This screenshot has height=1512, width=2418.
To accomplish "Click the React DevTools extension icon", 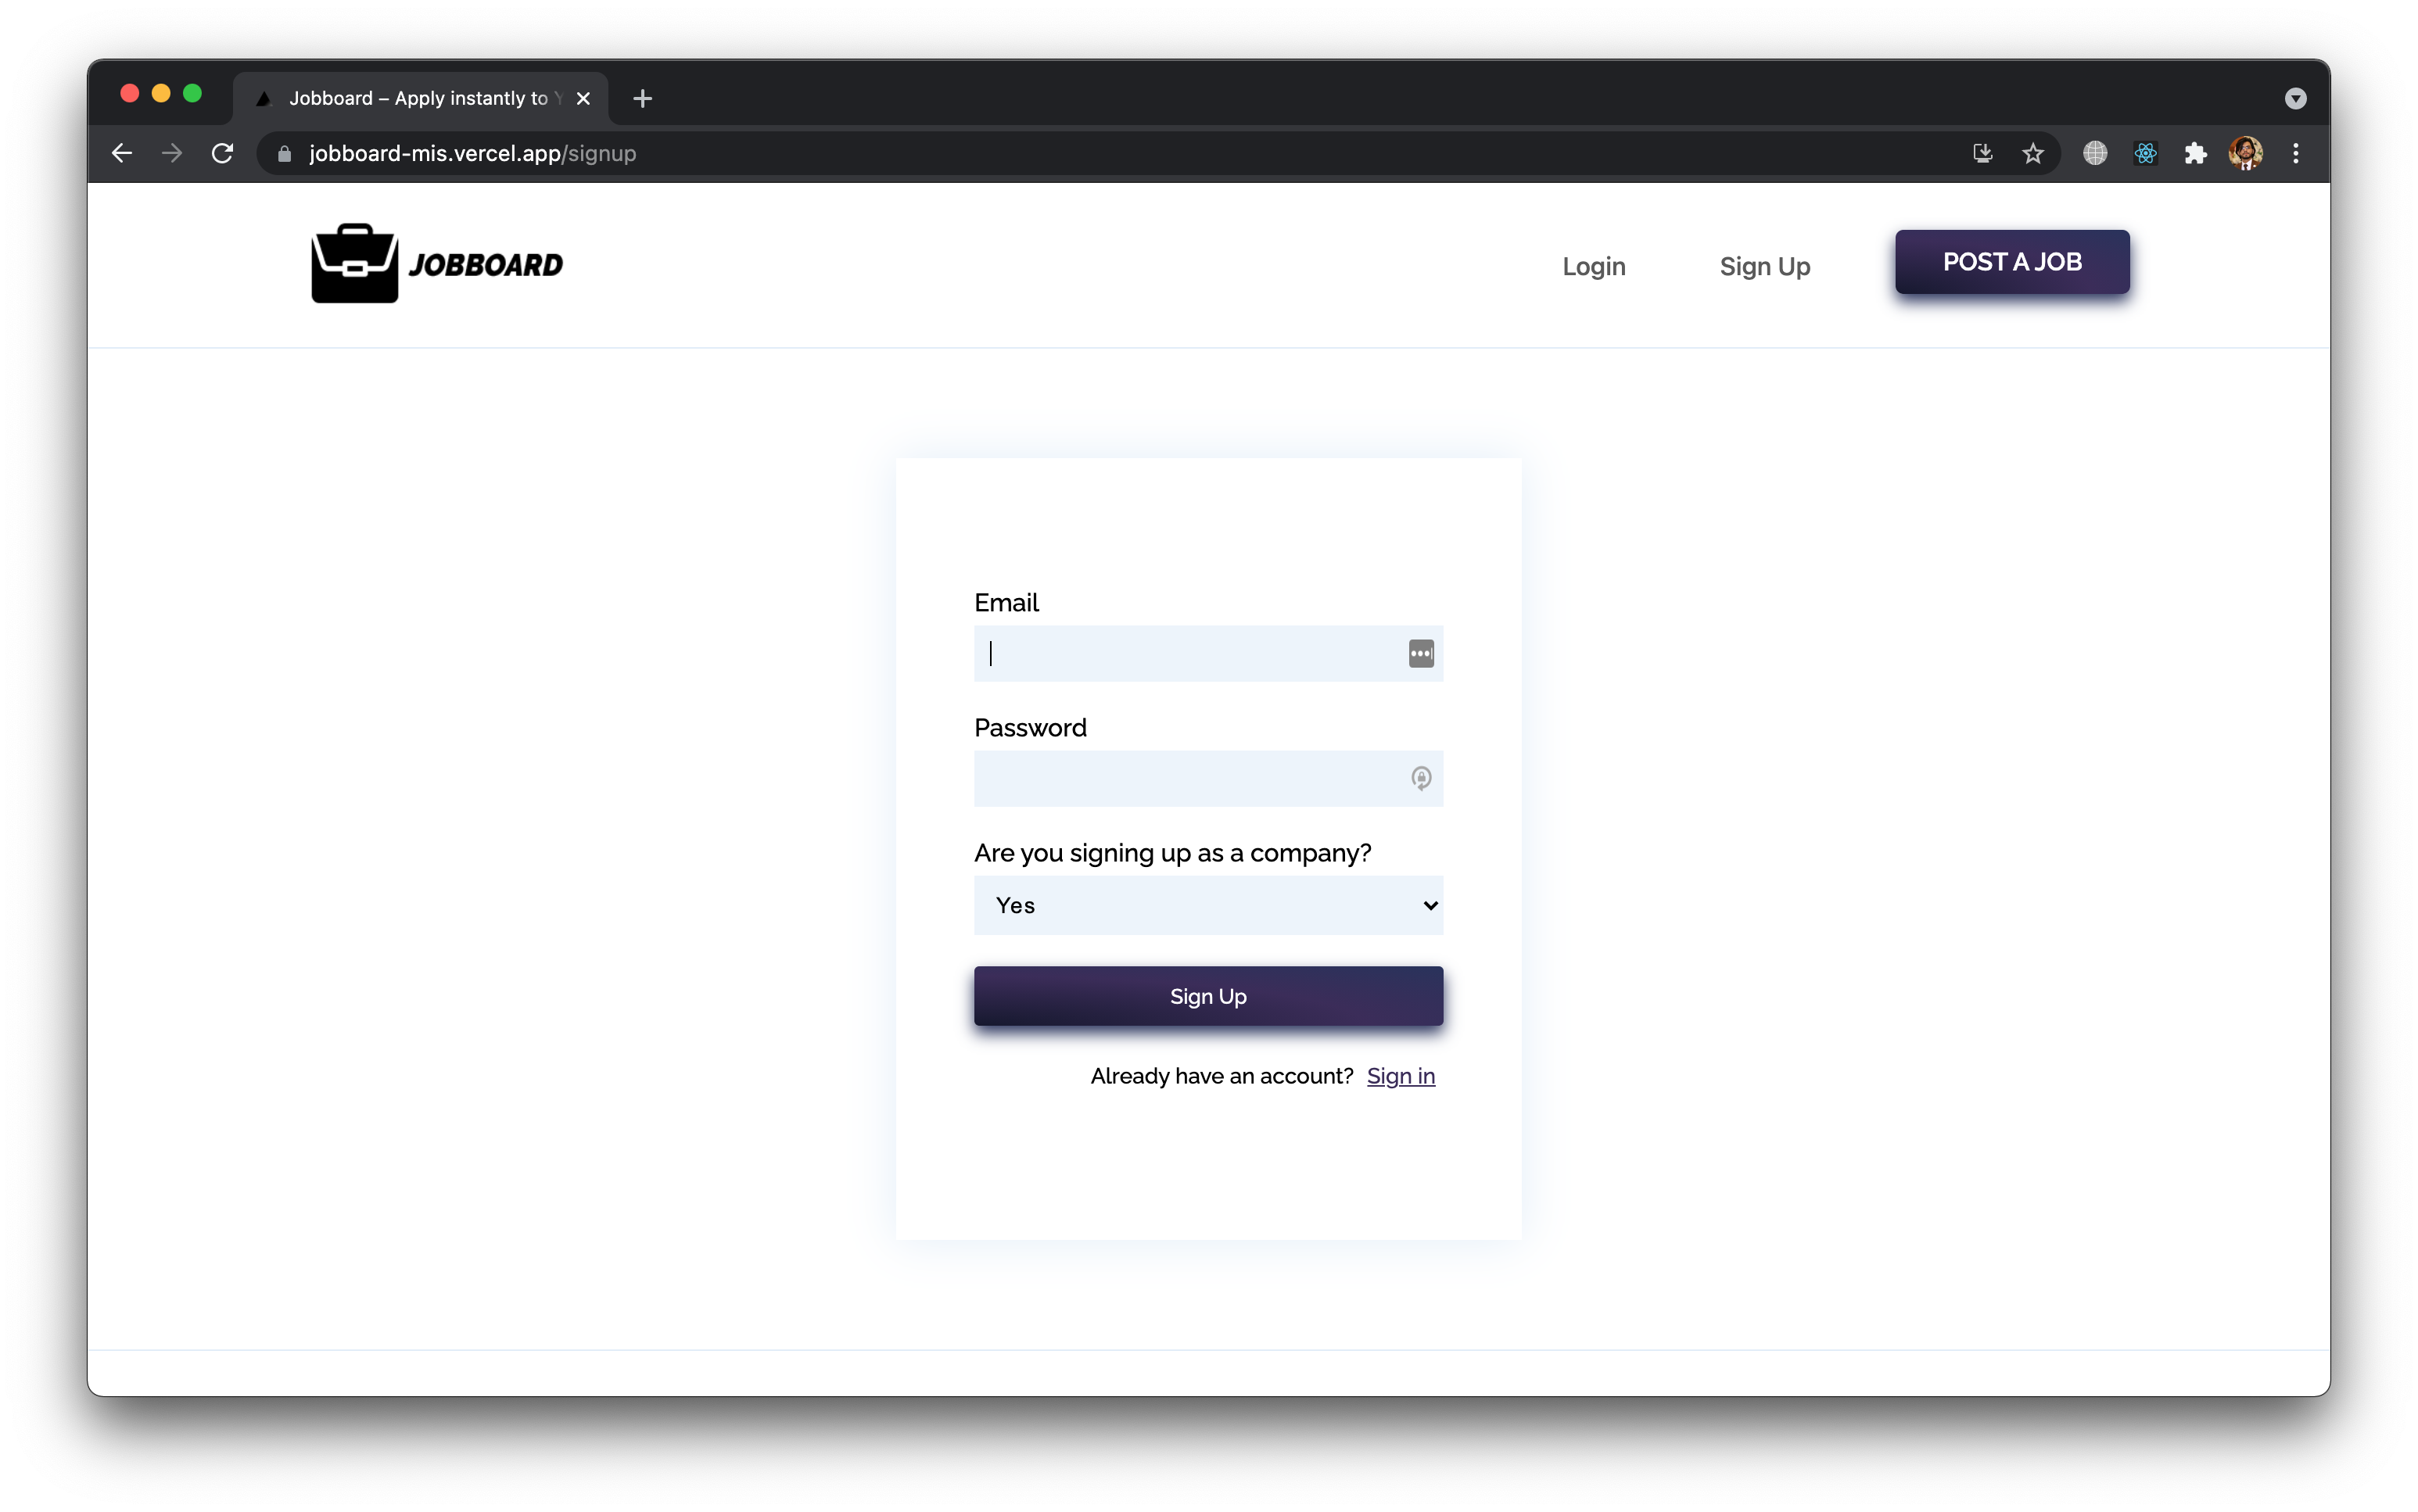I will pos(2145,153).
